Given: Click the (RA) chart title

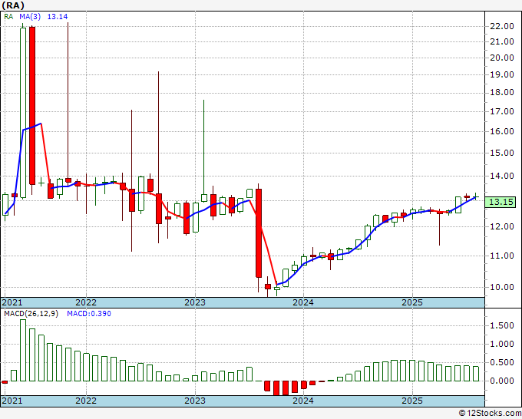Looking at the screenshot, I should coord(13,5).
